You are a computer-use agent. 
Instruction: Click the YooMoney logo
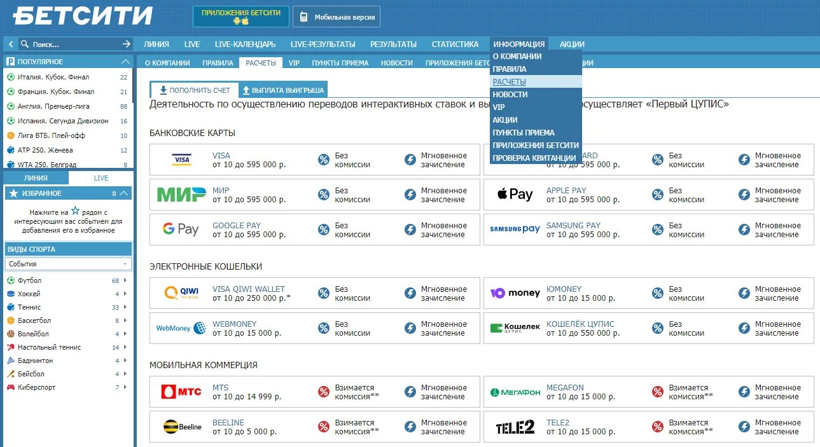515,293
